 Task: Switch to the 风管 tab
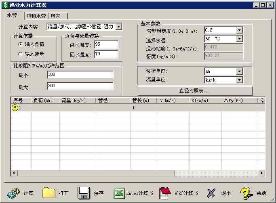tap(57, 16)
